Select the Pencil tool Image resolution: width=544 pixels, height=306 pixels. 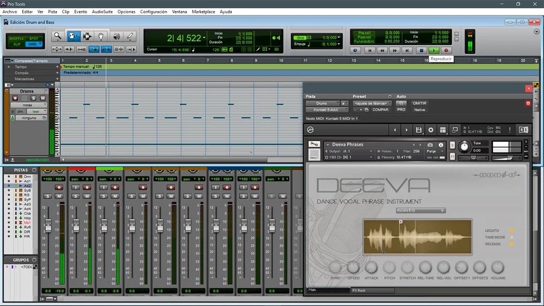coord(130,36)
